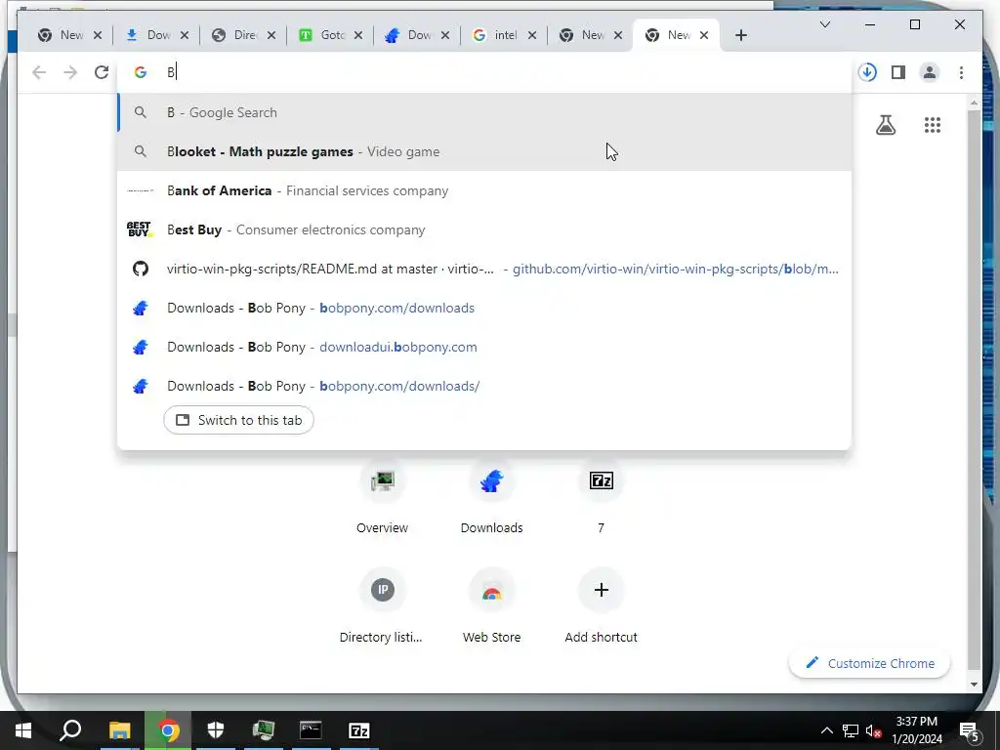Screen dimensions: 1000x750
Task: Open the device manager taskbar icon
Action: [263, 730]
